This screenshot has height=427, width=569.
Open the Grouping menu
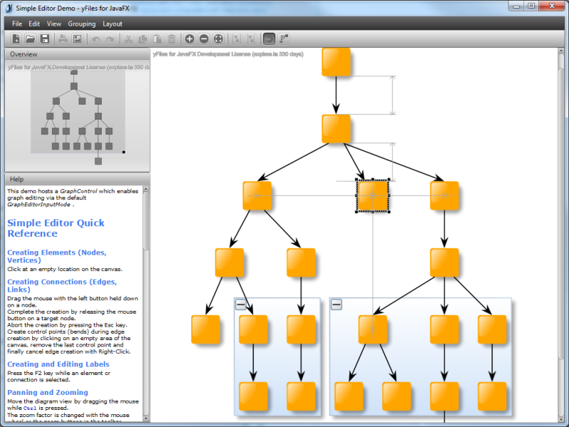82,24
